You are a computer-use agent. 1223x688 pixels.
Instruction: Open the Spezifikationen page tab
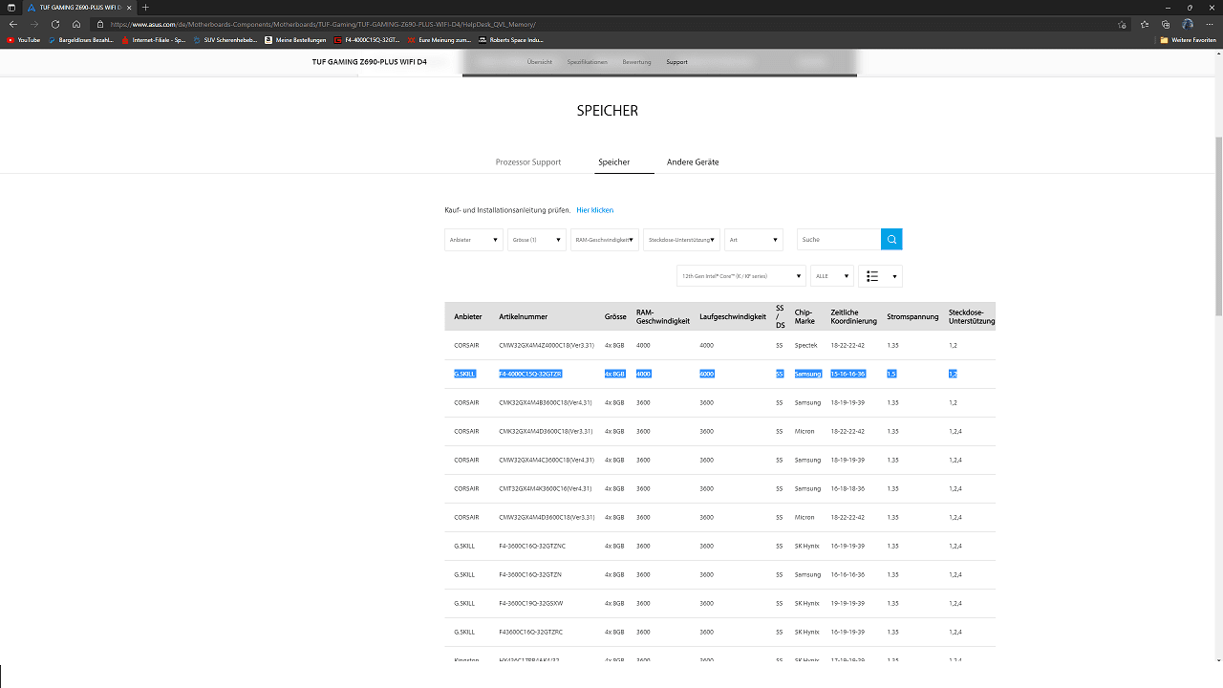[x=587, y=62]
